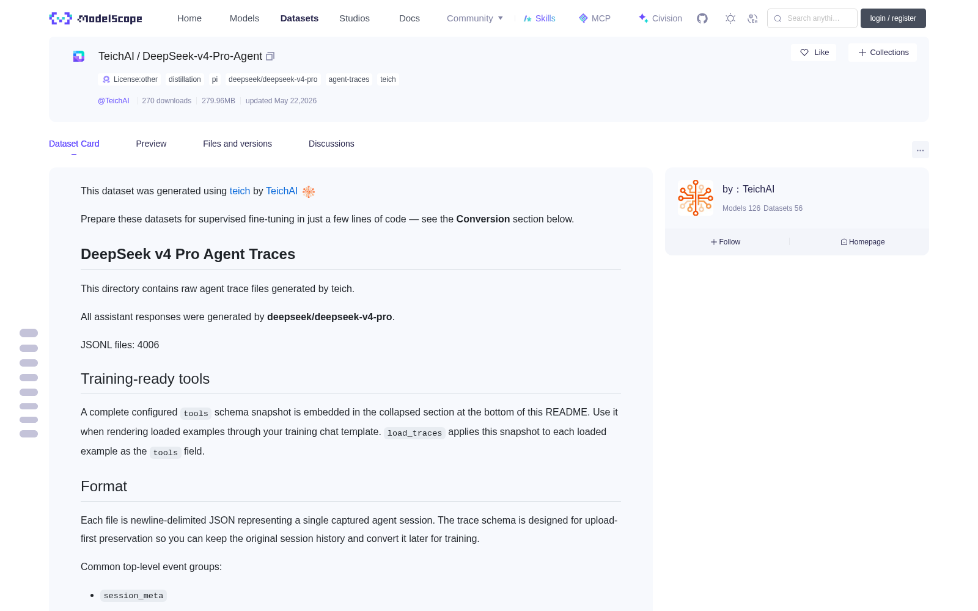
Task: Open the Docs menu item
Action: click(x=410, y=18)
